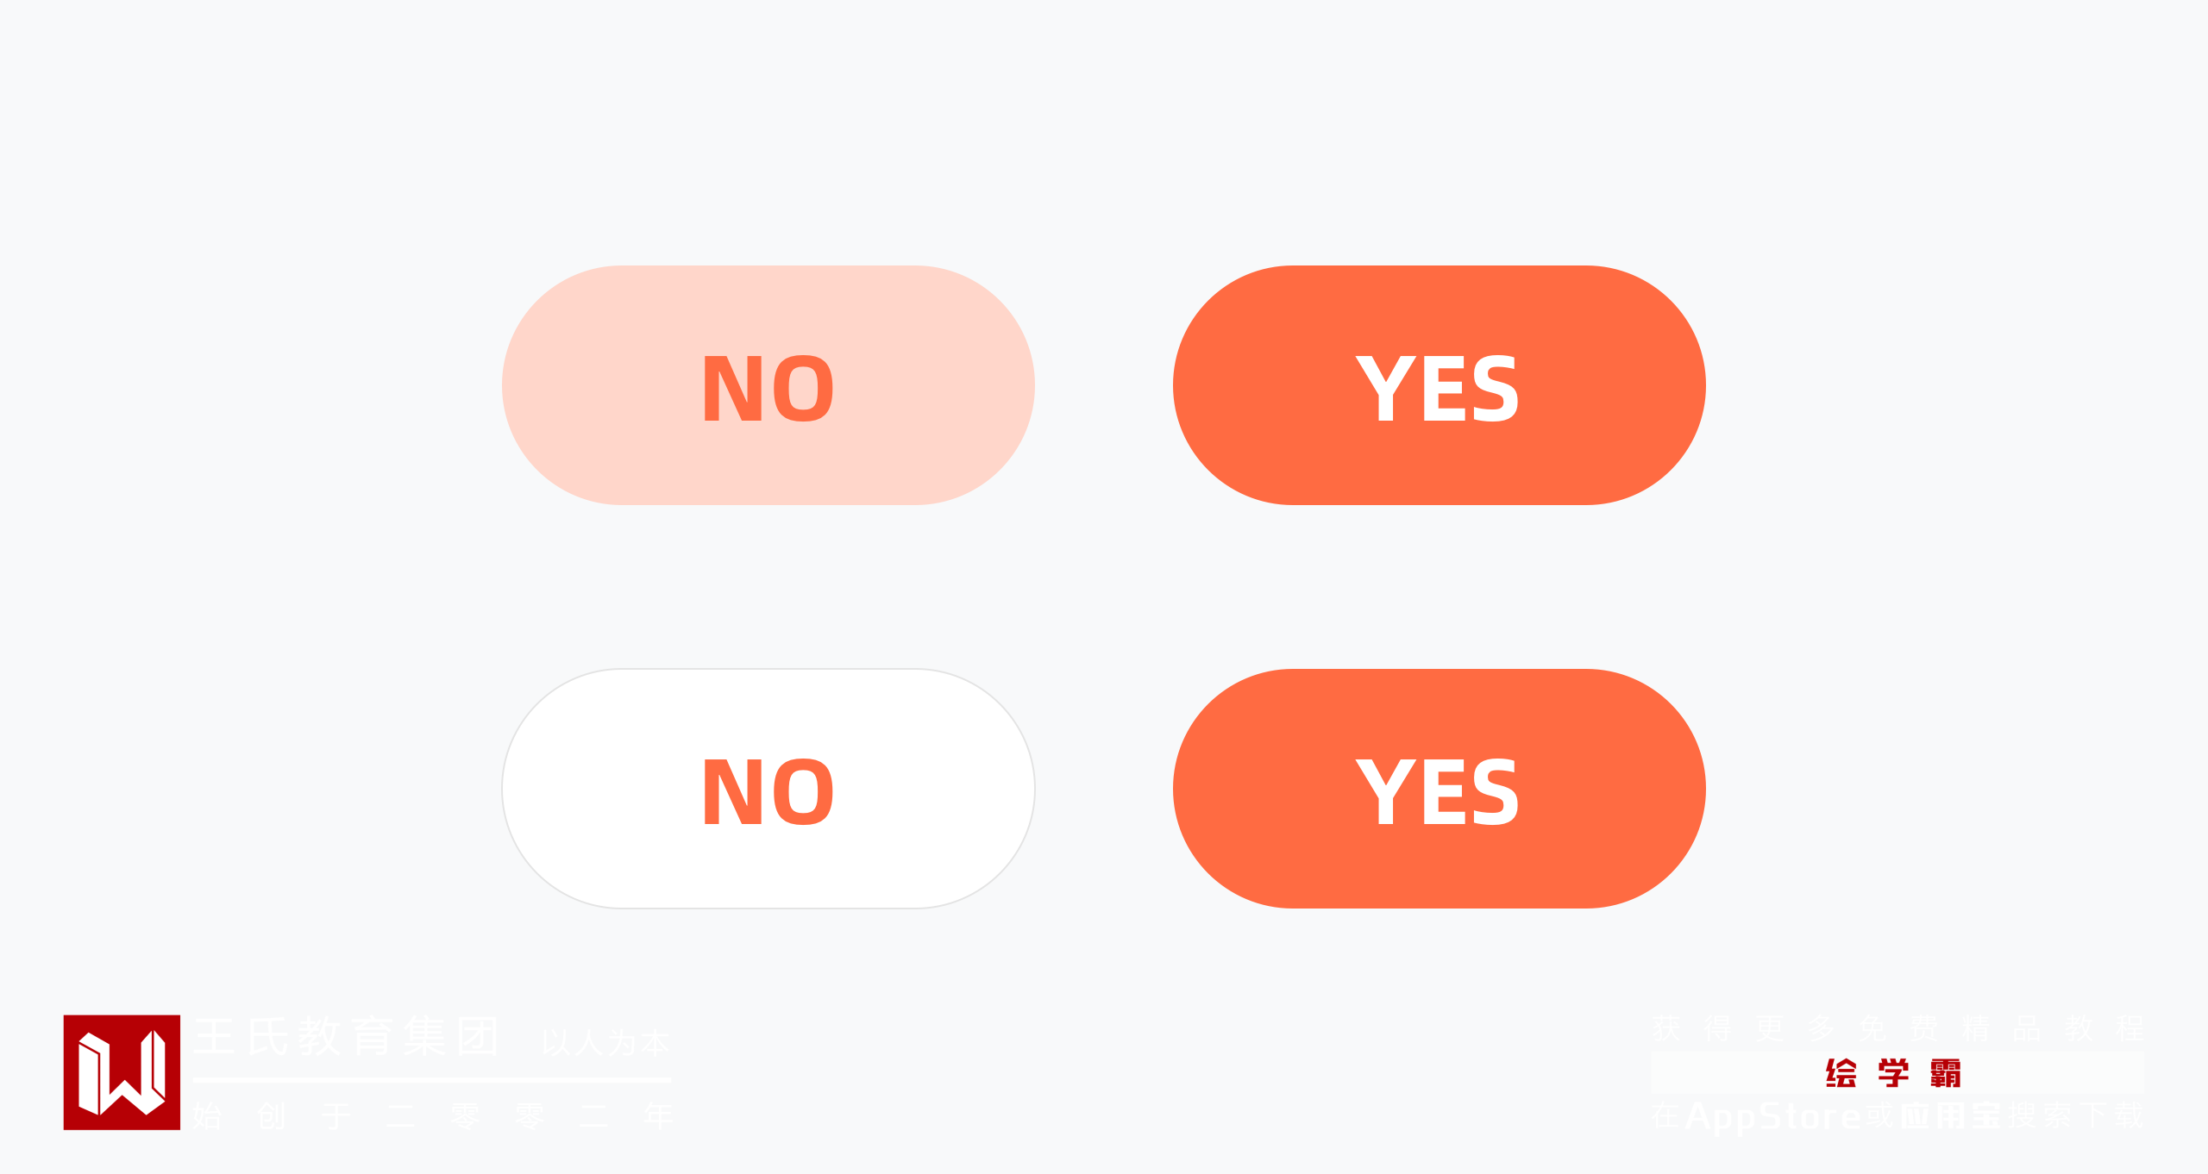Click the 始创于二零零二年 founding line
The image size is (2208, 1174).
[431, 1116]
